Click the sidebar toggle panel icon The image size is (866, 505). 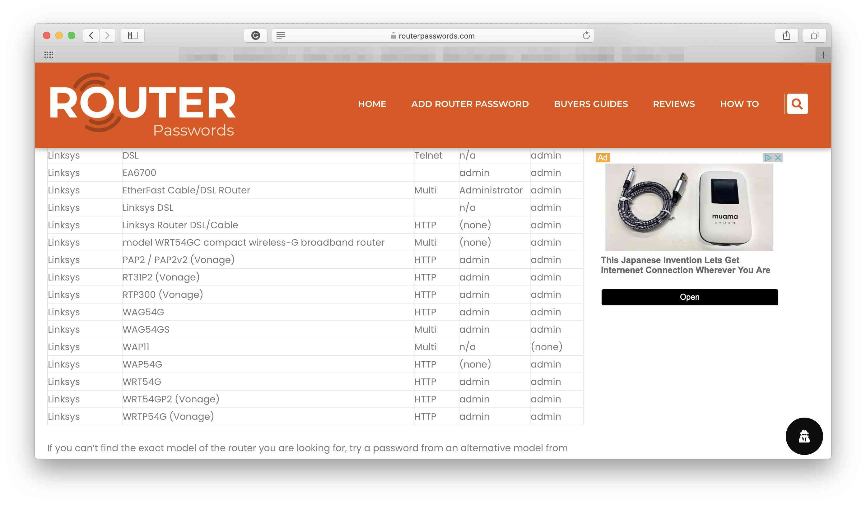(x=133, y=35)
